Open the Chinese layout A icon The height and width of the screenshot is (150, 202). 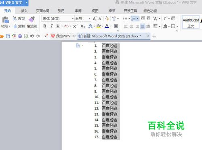tap(155, 19)
